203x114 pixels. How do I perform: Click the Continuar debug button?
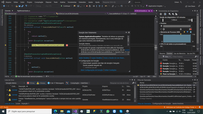(66, 6)
